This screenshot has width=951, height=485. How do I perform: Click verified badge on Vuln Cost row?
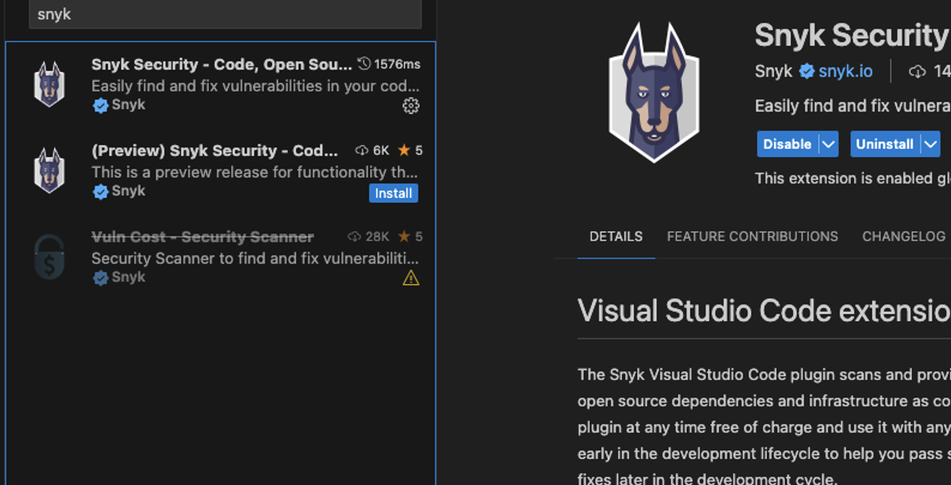pos(100,278)
